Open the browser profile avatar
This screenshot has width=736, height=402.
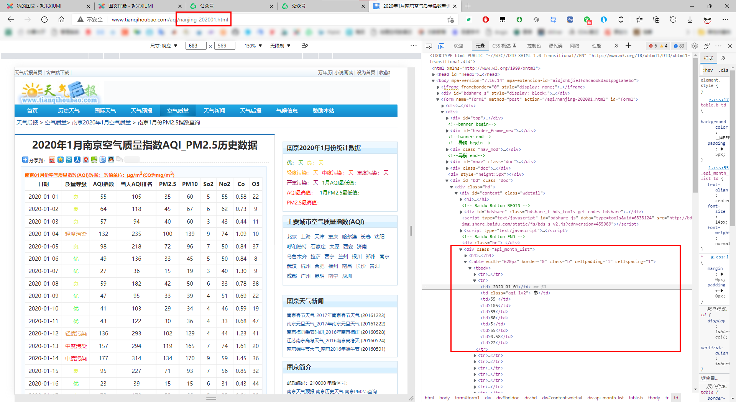[x=708, y=20]
